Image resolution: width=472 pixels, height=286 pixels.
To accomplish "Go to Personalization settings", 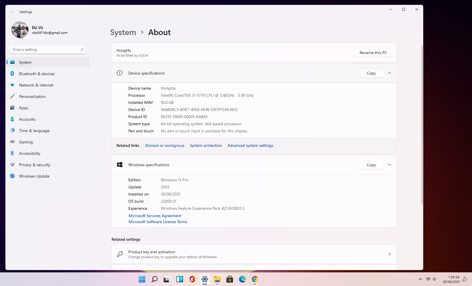I will click(48, 96).
